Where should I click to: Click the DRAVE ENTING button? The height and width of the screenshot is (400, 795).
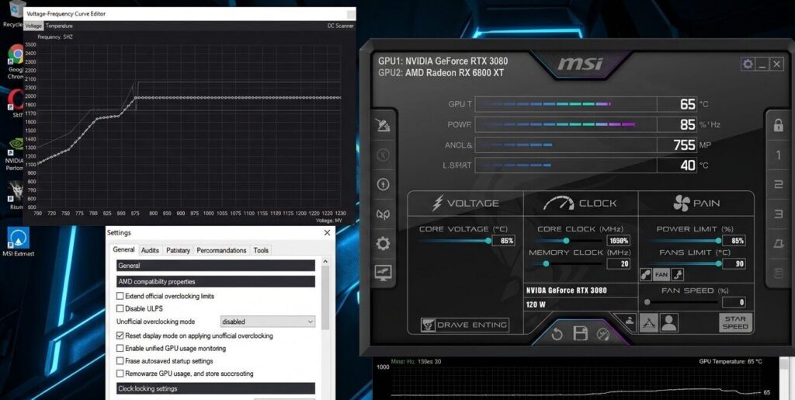tap(464, 325)
